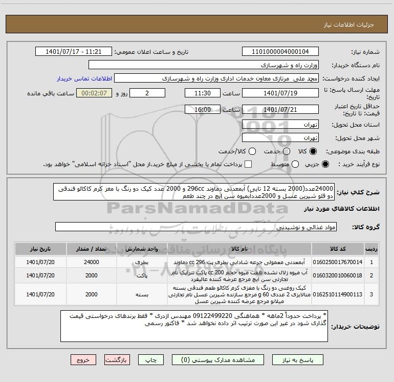Click the quantity 2000 in the بسته row
This screenshot has width=394, height=382.
click(x=91, y=294)
